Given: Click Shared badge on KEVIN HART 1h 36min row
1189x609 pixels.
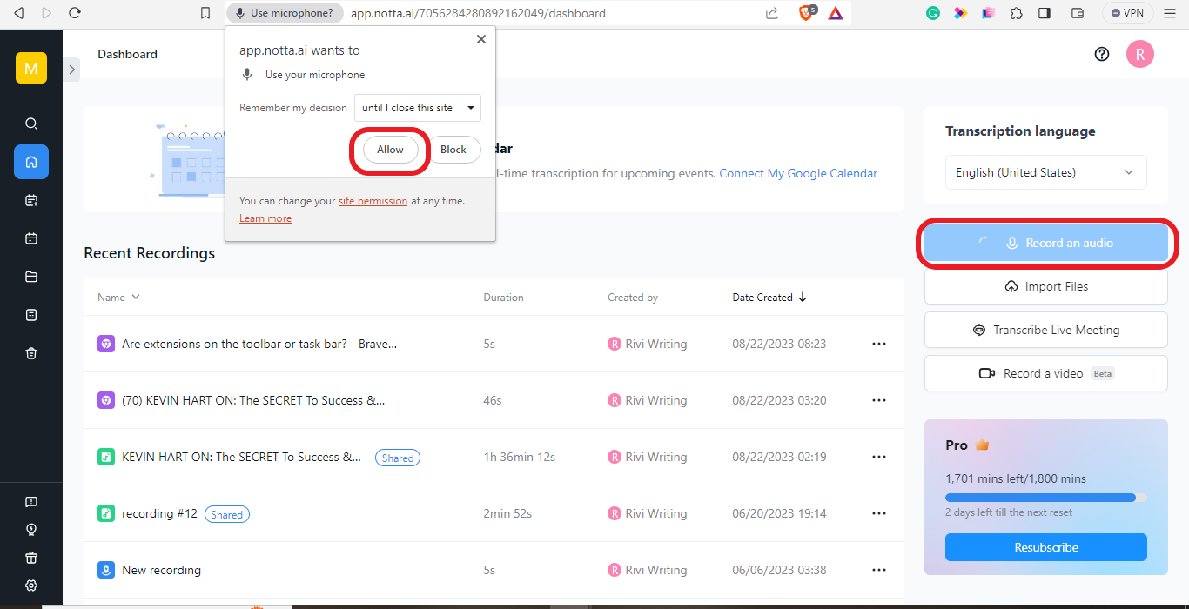Looking at the screenshot, I should click(398, 458).
